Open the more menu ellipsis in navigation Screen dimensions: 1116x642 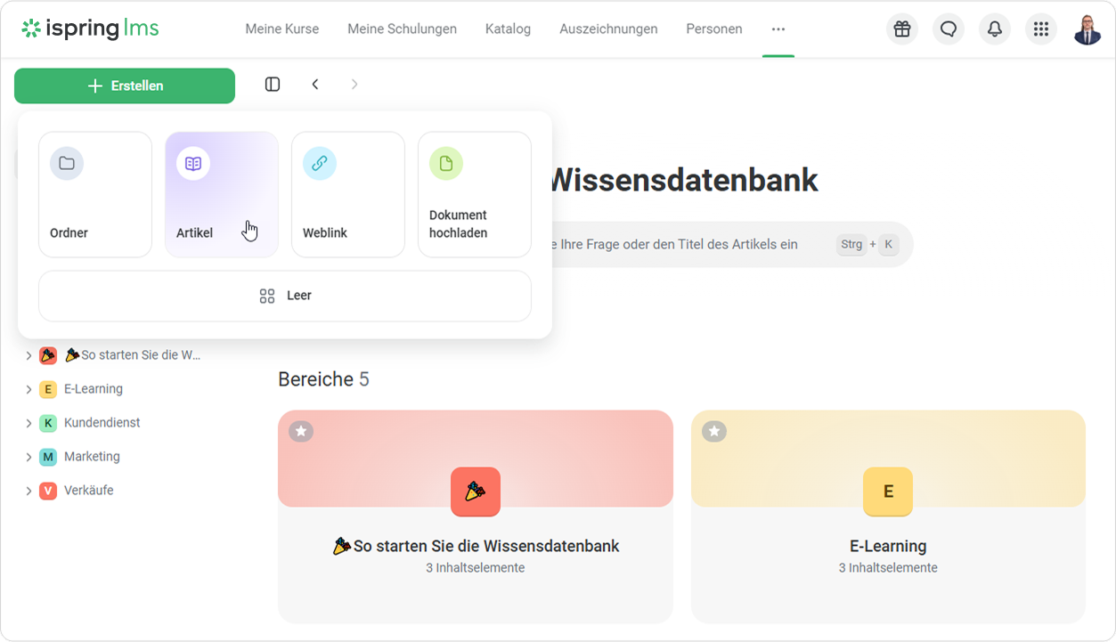point(778,29)
